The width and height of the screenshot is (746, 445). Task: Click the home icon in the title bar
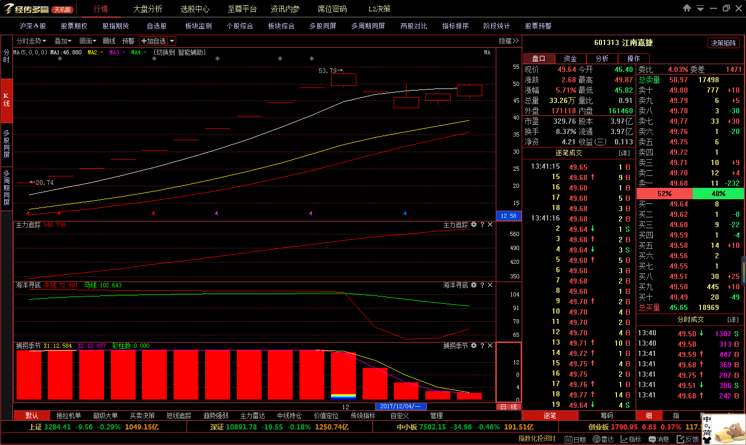(687, 8)
